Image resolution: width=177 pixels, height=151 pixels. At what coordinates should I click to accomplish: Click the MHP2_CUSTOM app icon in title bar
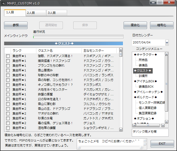(3, 3)
